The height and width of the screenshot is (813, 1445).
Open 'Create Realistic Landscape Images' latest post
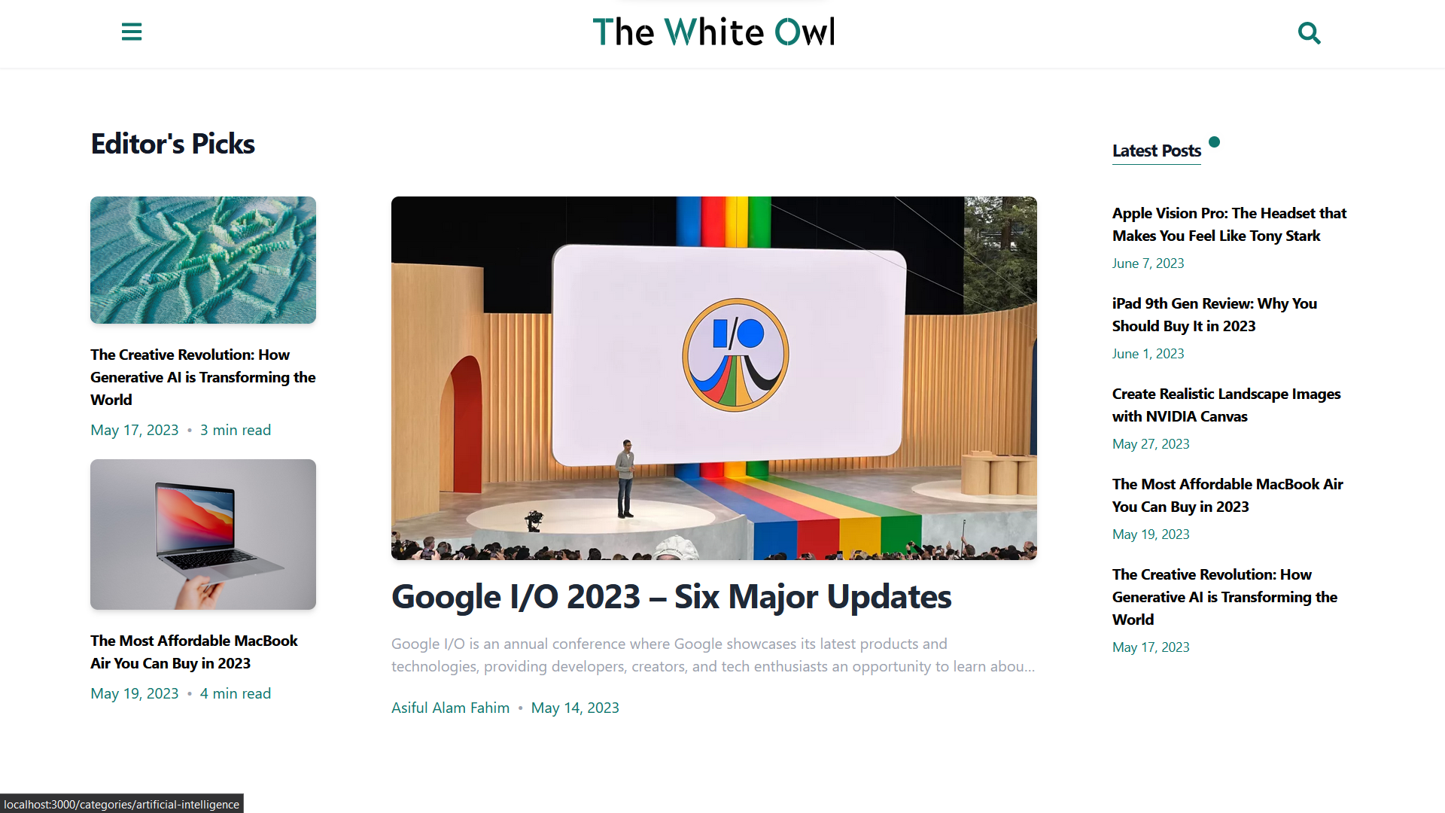(1227, 405)
